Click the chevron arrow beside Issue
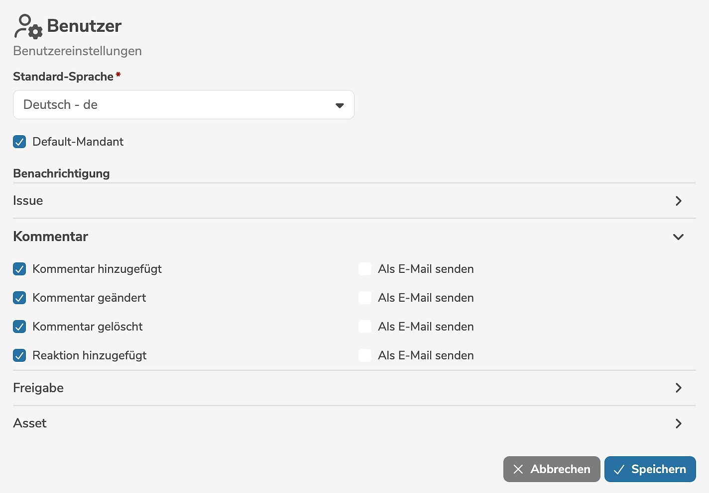Viewport: 709px width, 493px height. (x=678, y=201)
